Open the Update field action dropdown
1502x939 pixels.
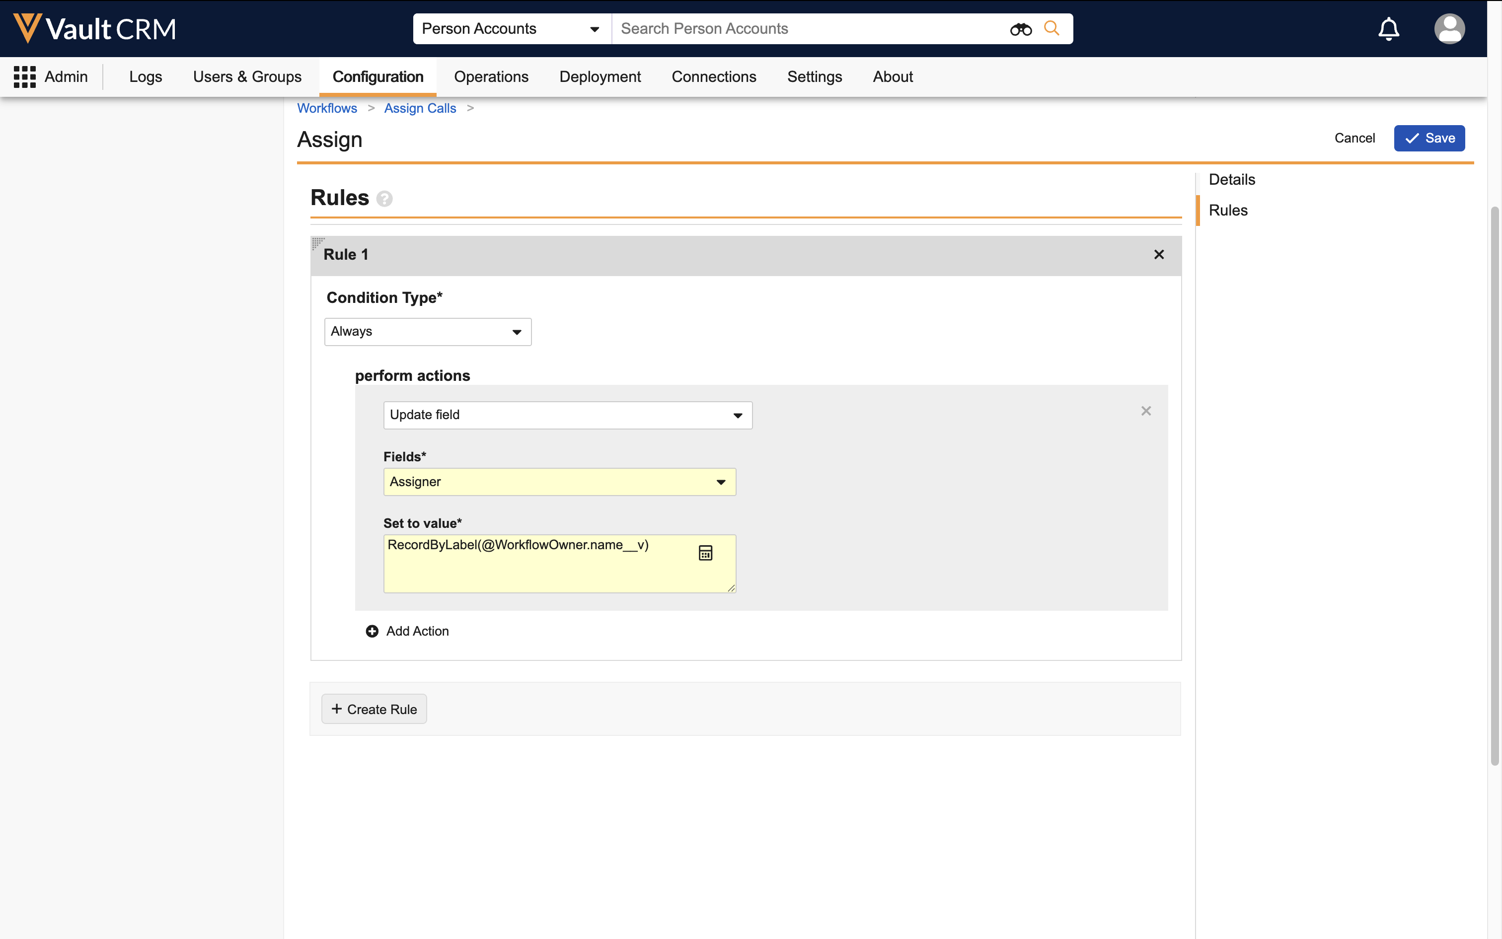pos(567,415)
